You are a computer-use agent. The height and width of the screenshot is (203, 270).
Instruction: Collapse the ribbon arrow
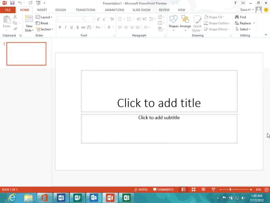[266, 35]
